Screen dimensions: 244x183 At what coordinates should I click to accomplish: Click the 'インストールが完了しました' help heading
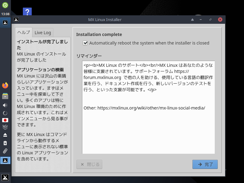pyautogui.click(x=42, y=45)
